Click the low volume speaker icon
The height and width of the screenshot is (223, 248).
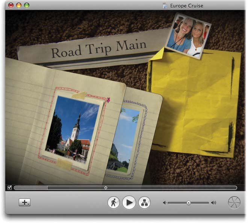164,203
